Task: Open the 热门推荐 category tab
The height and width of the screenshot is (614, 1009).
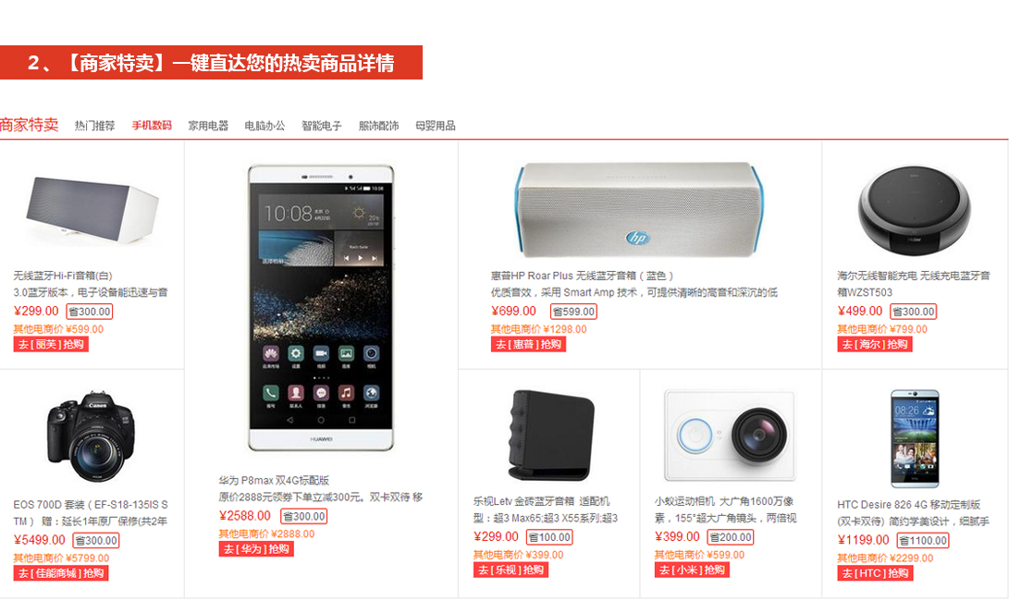Action: coord(94,126)
